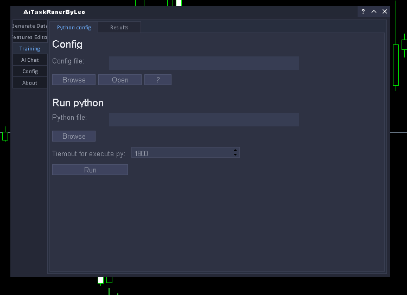Click the help icon in the title bar
The width and height of the screenshot is (407, 295).
363,11
